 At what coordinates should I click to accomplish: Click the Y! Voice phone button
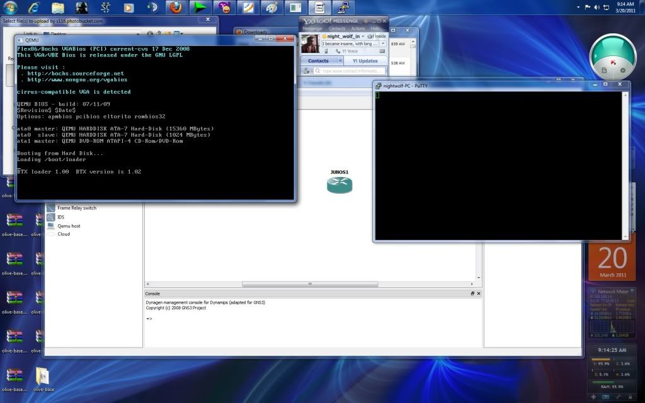(x=347, y=52)
